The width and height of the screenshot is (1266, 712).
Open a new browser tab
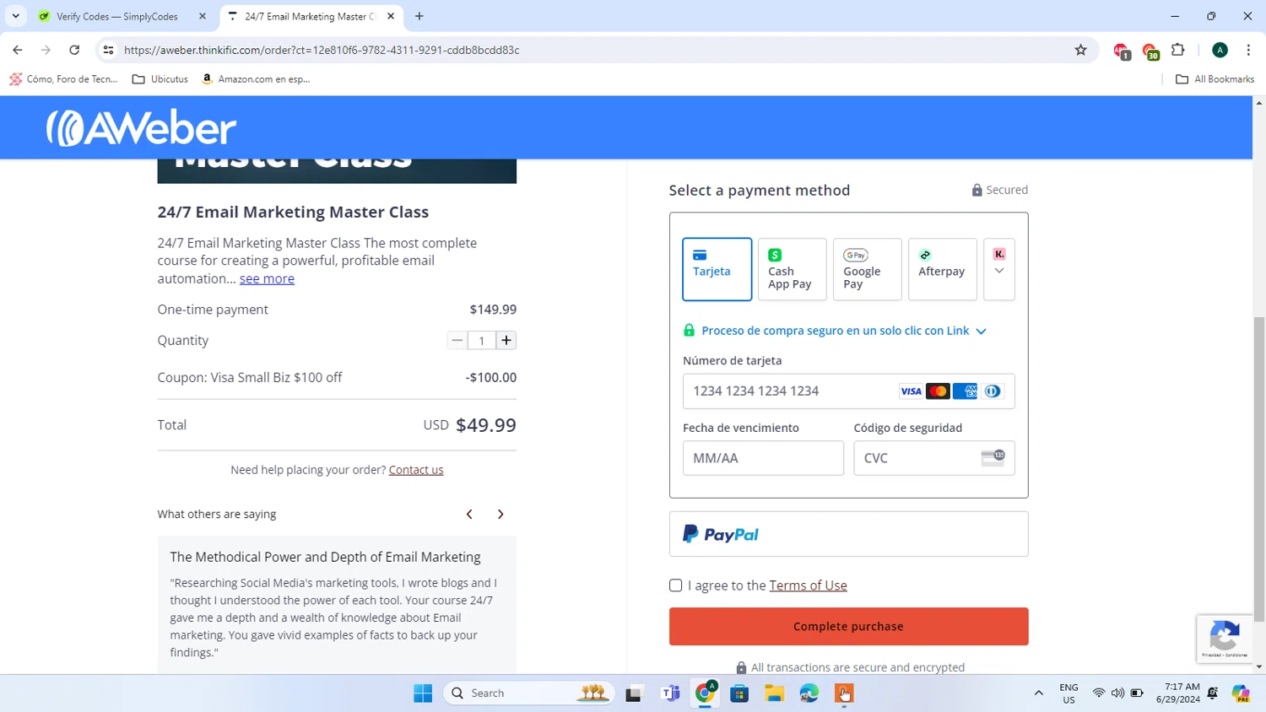click(419, 16)
